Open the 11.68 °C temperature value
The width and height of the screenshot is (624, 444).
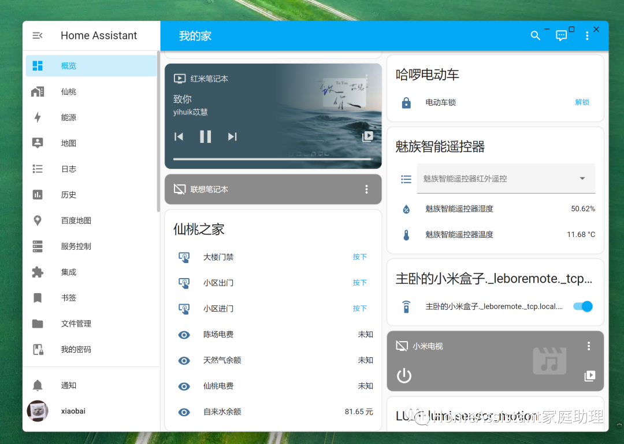581,235
